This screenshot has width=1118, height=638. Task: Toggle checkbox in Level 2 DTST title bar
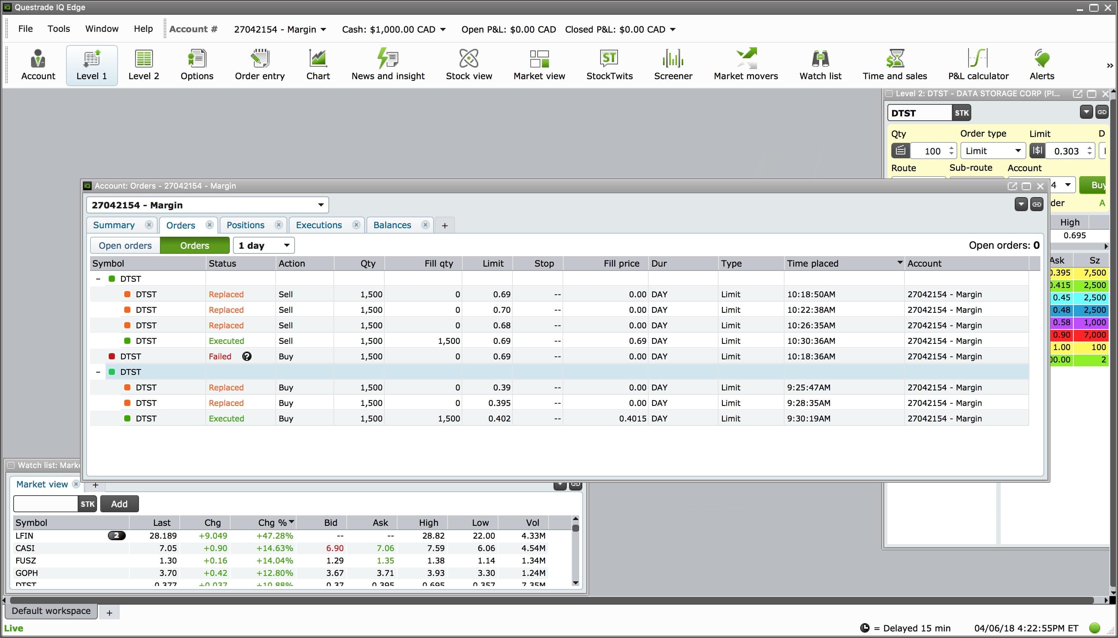(889, 94)
